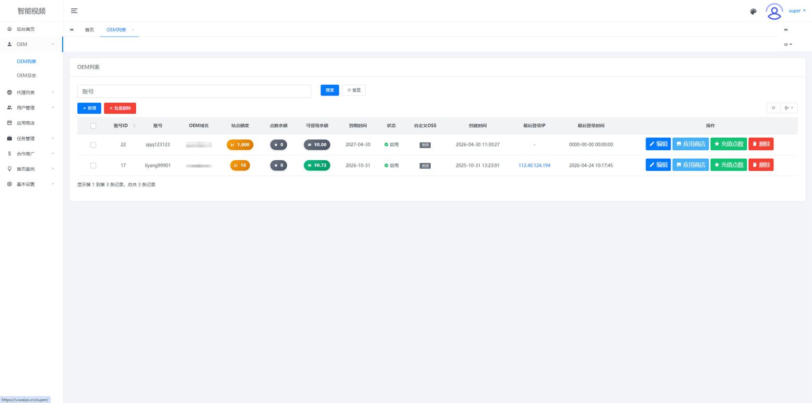This screenshot has height=403, width=812.
Task: Check the row for account qqq123123
Action: (x=93, y=145)
